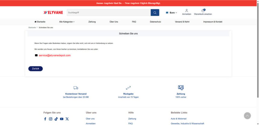Image resolution: width=259 pixels, height=125 pixels.
Task: Open footer FAQ link under Hilfe
Action: (130, 123)
